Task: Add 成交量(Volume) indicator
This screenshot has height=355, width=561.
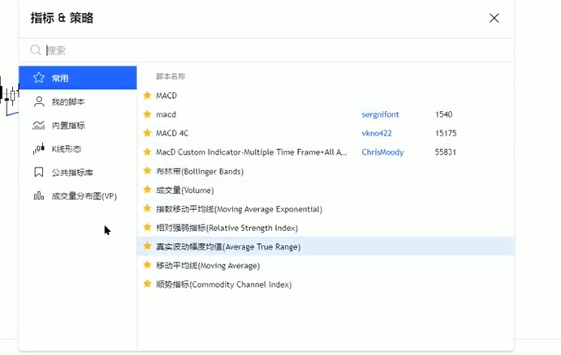Action: tap(184, 190)
